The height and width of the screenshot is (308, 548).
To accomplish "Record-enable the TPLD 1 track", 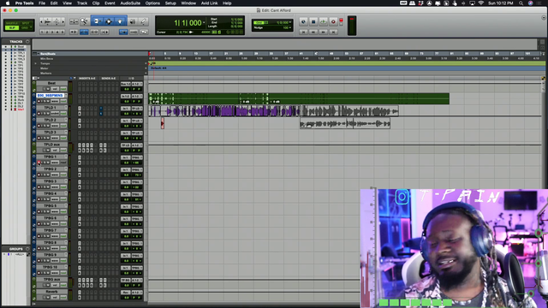I will [x=39, y=114].
